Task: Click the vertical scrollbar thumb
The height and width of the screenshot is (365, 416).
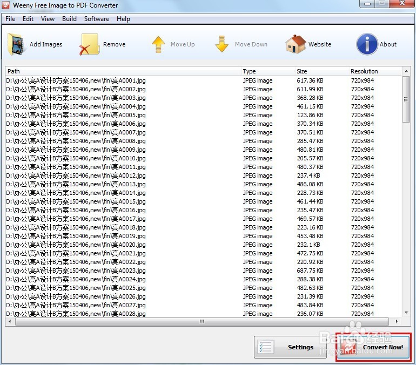Action: [406, 99]
